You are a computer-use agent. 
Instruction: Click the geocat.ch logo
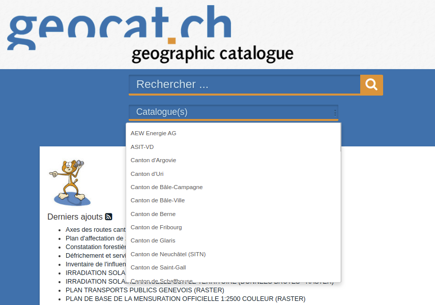tap(119, 28)
